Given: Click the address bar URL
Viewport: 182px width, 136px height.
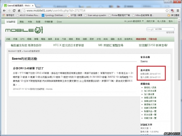Looking at the screenshot, I should (56, 11).
